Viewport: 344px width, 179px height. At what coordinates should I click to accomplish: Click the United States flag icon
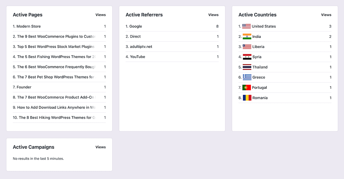click(x=247, y=26)
